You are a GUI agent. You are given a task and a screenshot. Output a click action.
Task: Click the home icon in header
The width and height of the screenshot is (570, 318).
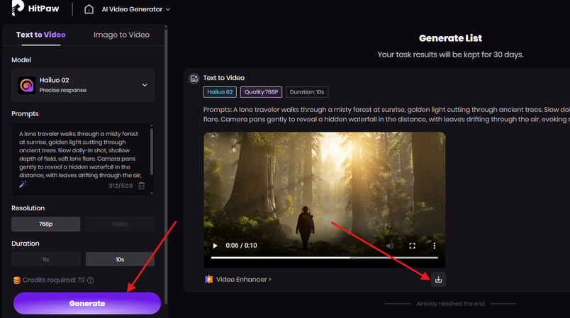(x=89, y=9)
